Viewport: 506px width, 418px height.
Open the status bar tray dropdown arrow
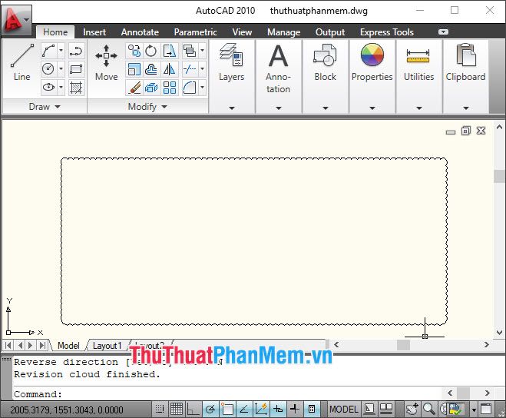point(474,410)
